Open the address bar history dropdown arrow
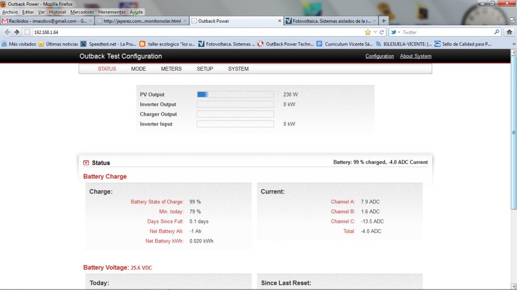Image resolution: width=517 pixels, height=290 pixels. click(375, 33)
